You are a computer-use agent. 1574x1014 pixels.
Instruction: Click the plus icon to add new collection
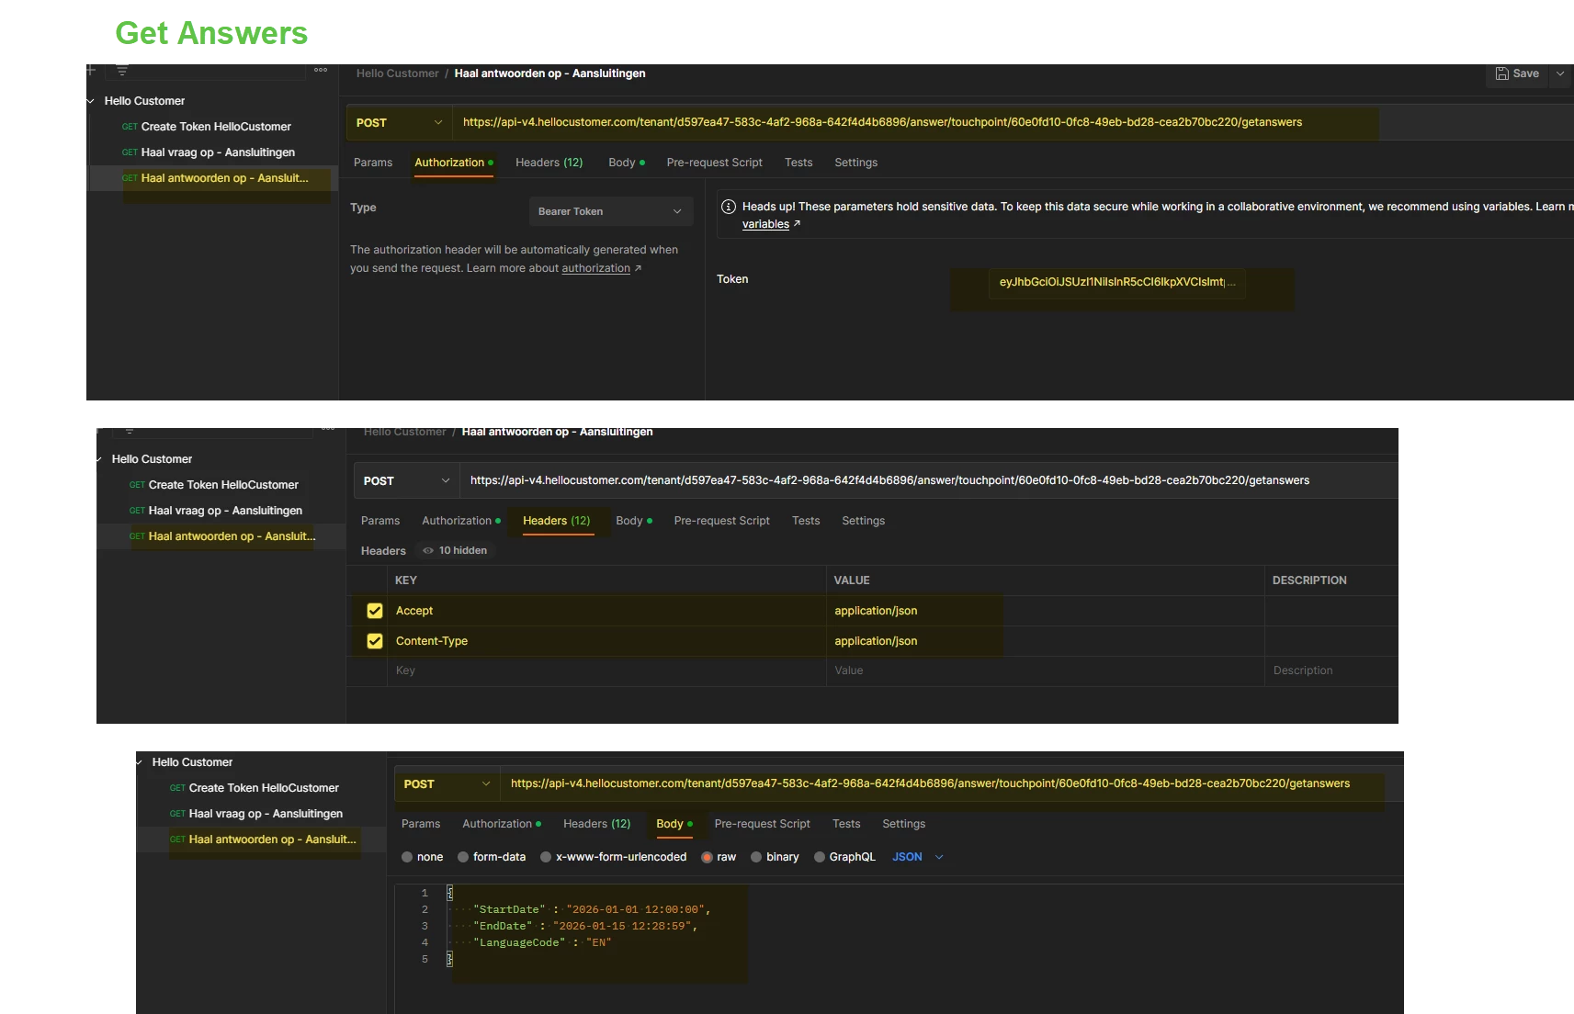[90, 70]
